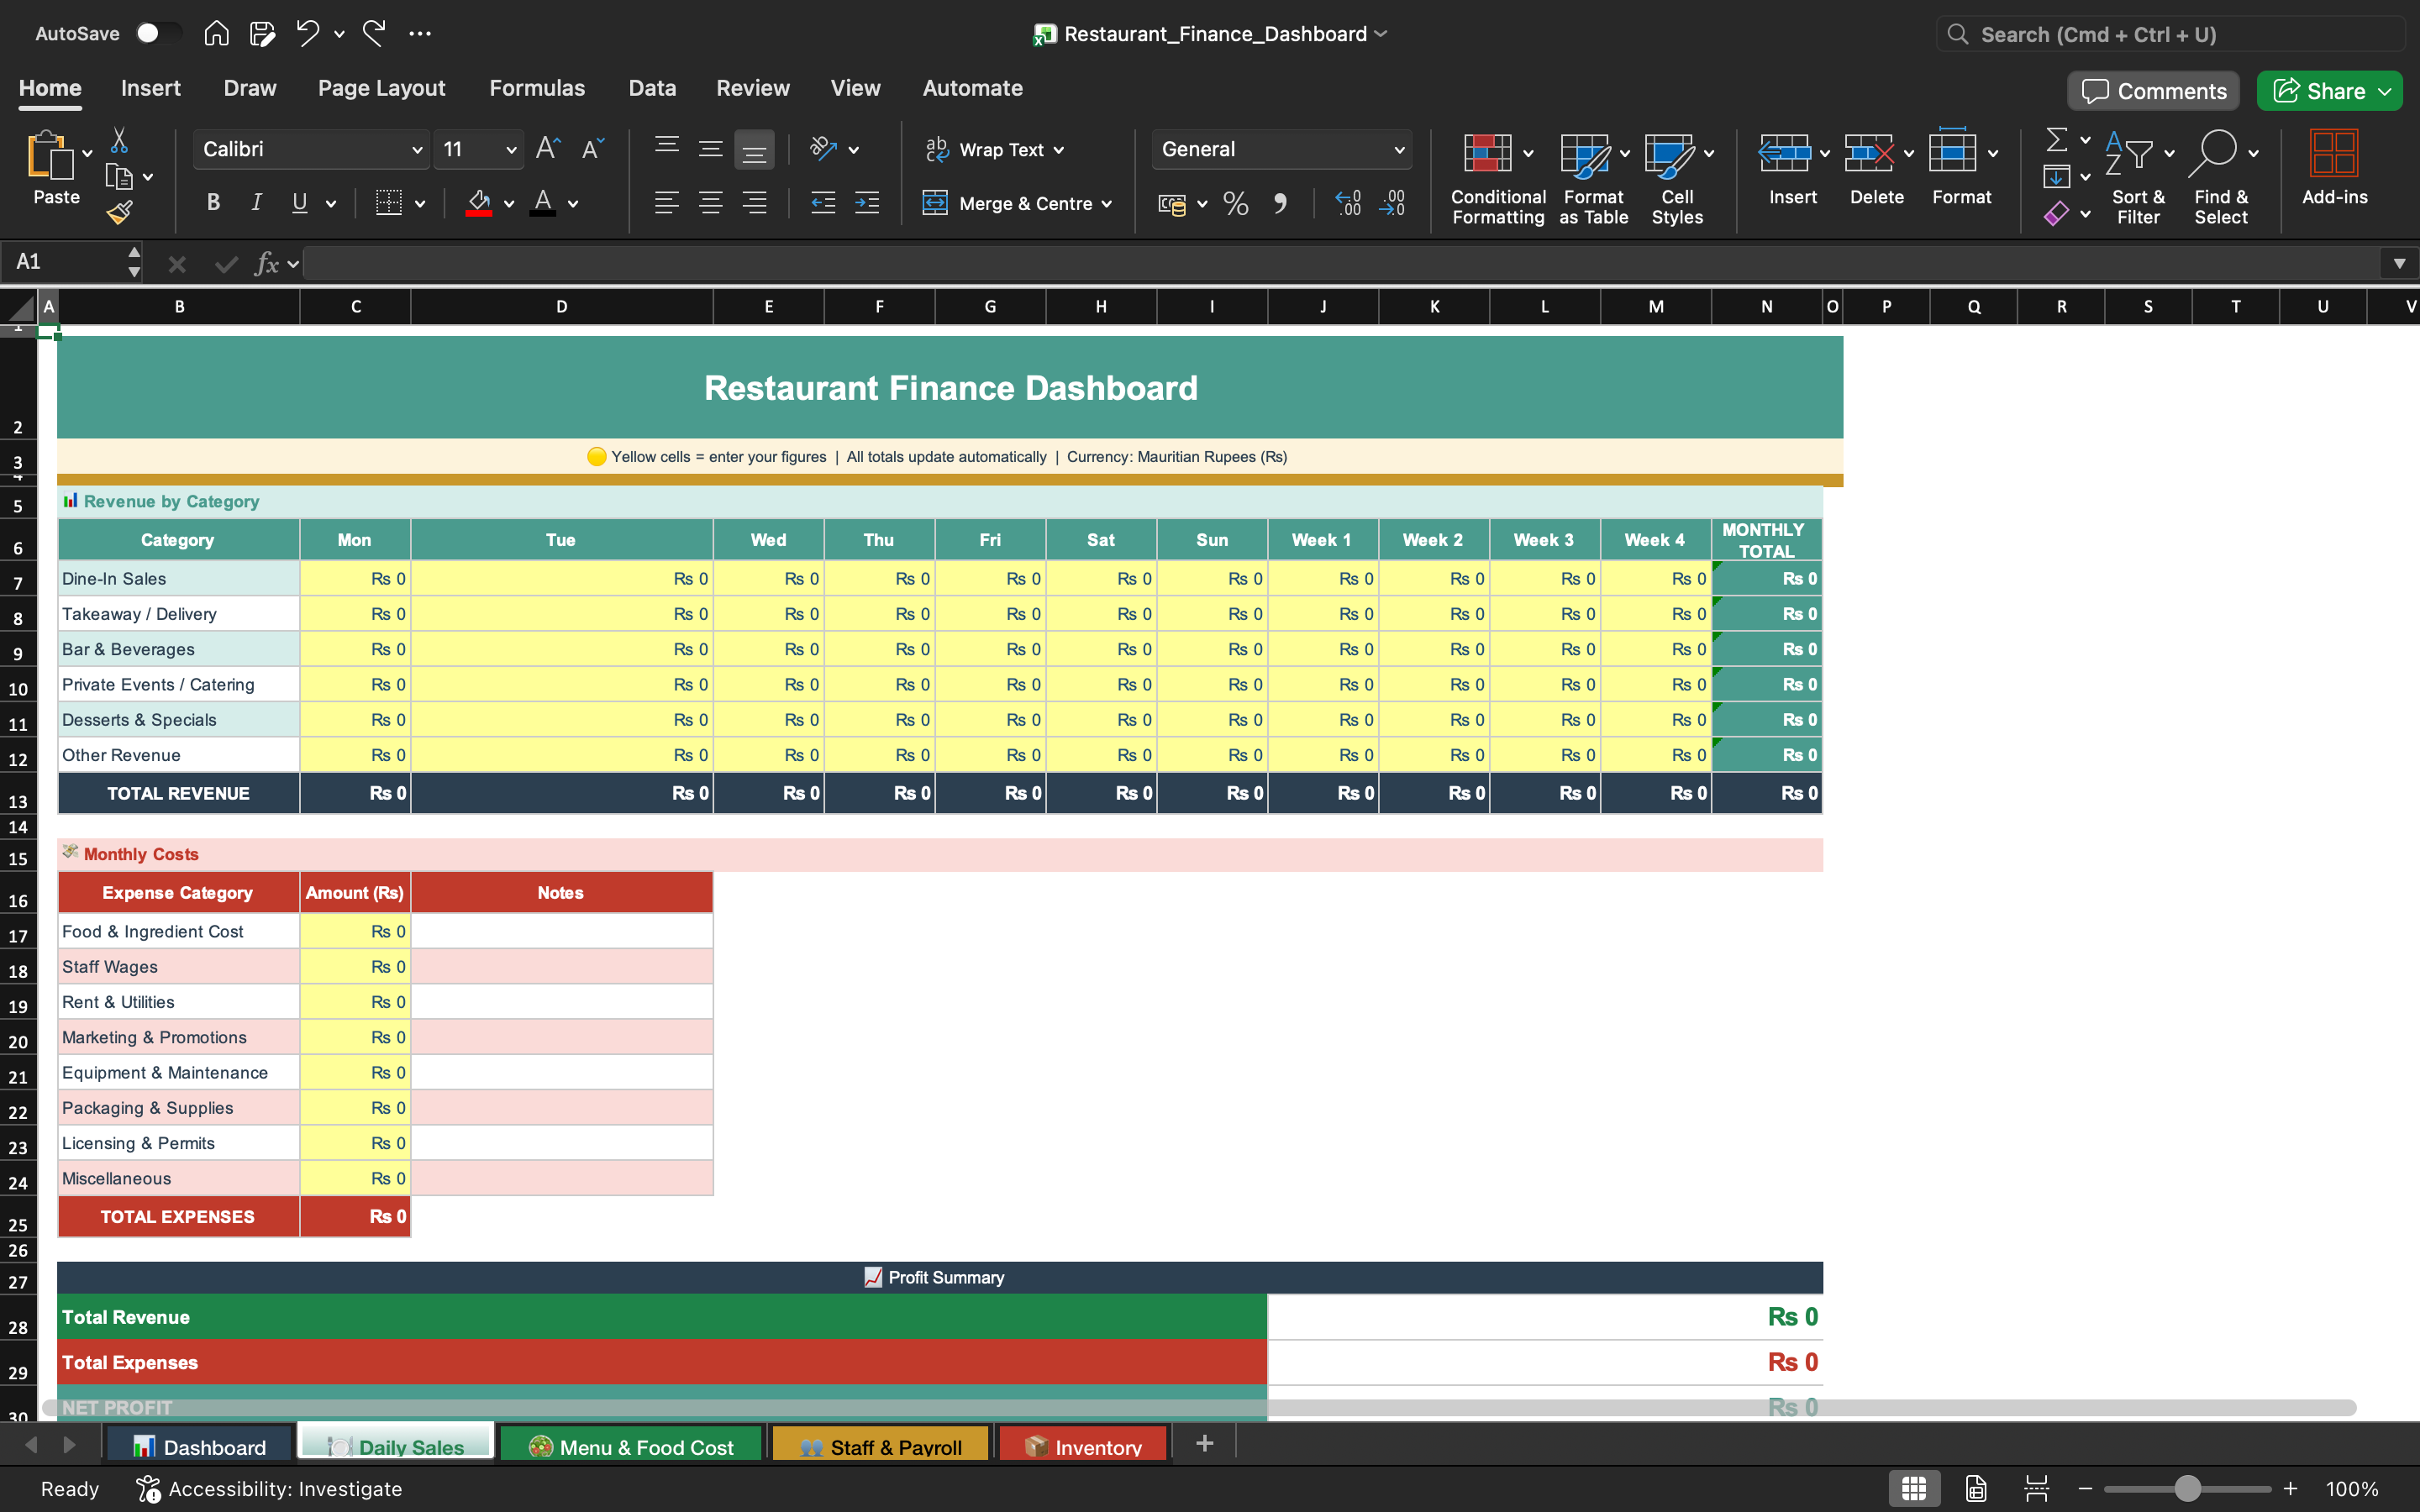Open Format as Table
The width and height of the screenshot is (2420, 1512).
click(1593, 178)
